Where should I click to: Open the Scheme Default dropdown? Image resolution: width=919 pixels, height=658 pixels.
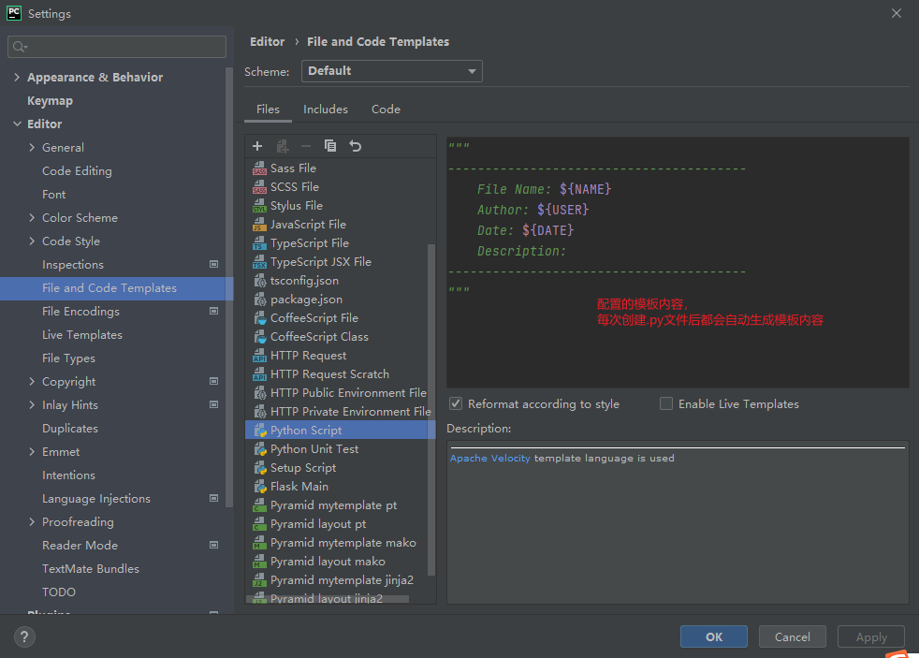[x=391, y=71]
